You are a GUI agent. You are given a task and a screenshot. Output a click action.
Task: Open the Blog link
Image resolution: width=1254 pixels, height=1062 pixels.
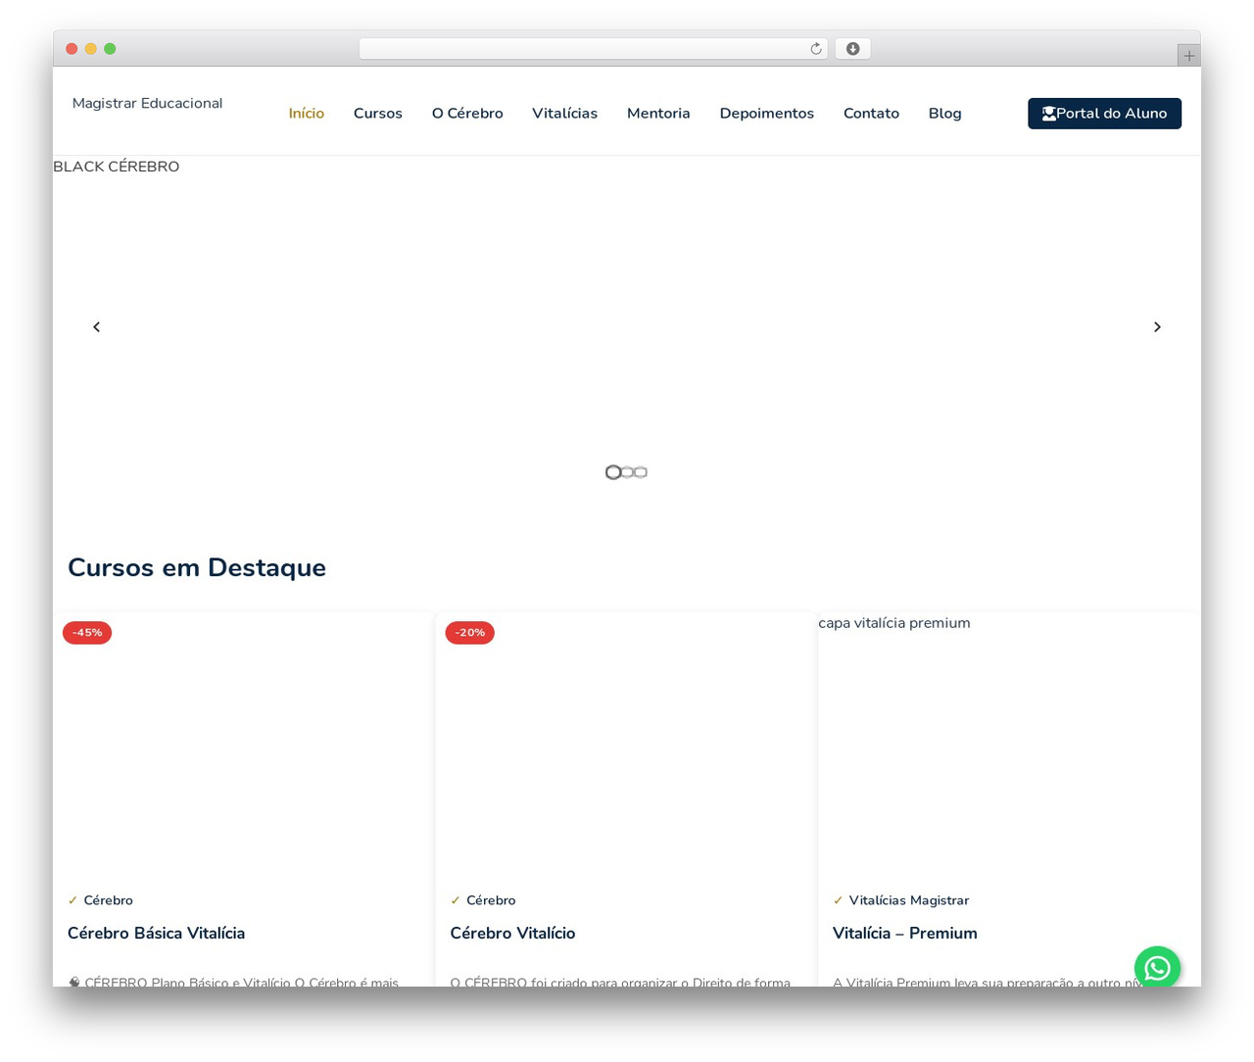click(945, 114)
